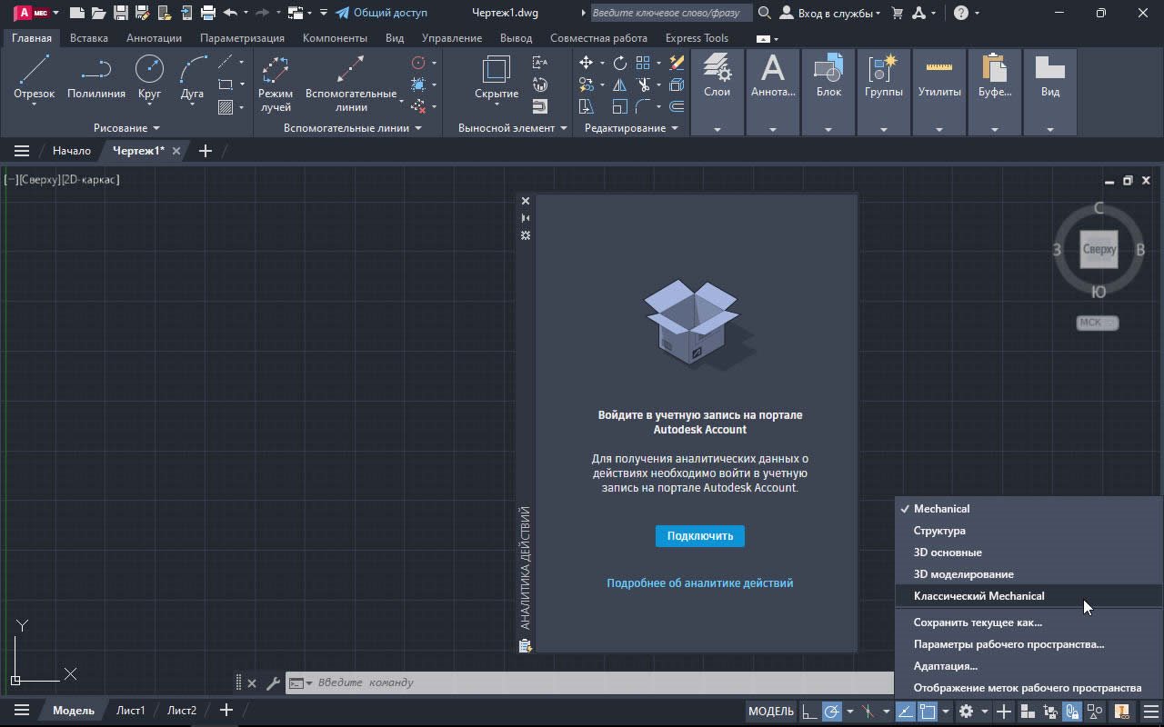Open the Слои panel dropdown
This screenshot has height=727, width=1164.
click(717, 129)
